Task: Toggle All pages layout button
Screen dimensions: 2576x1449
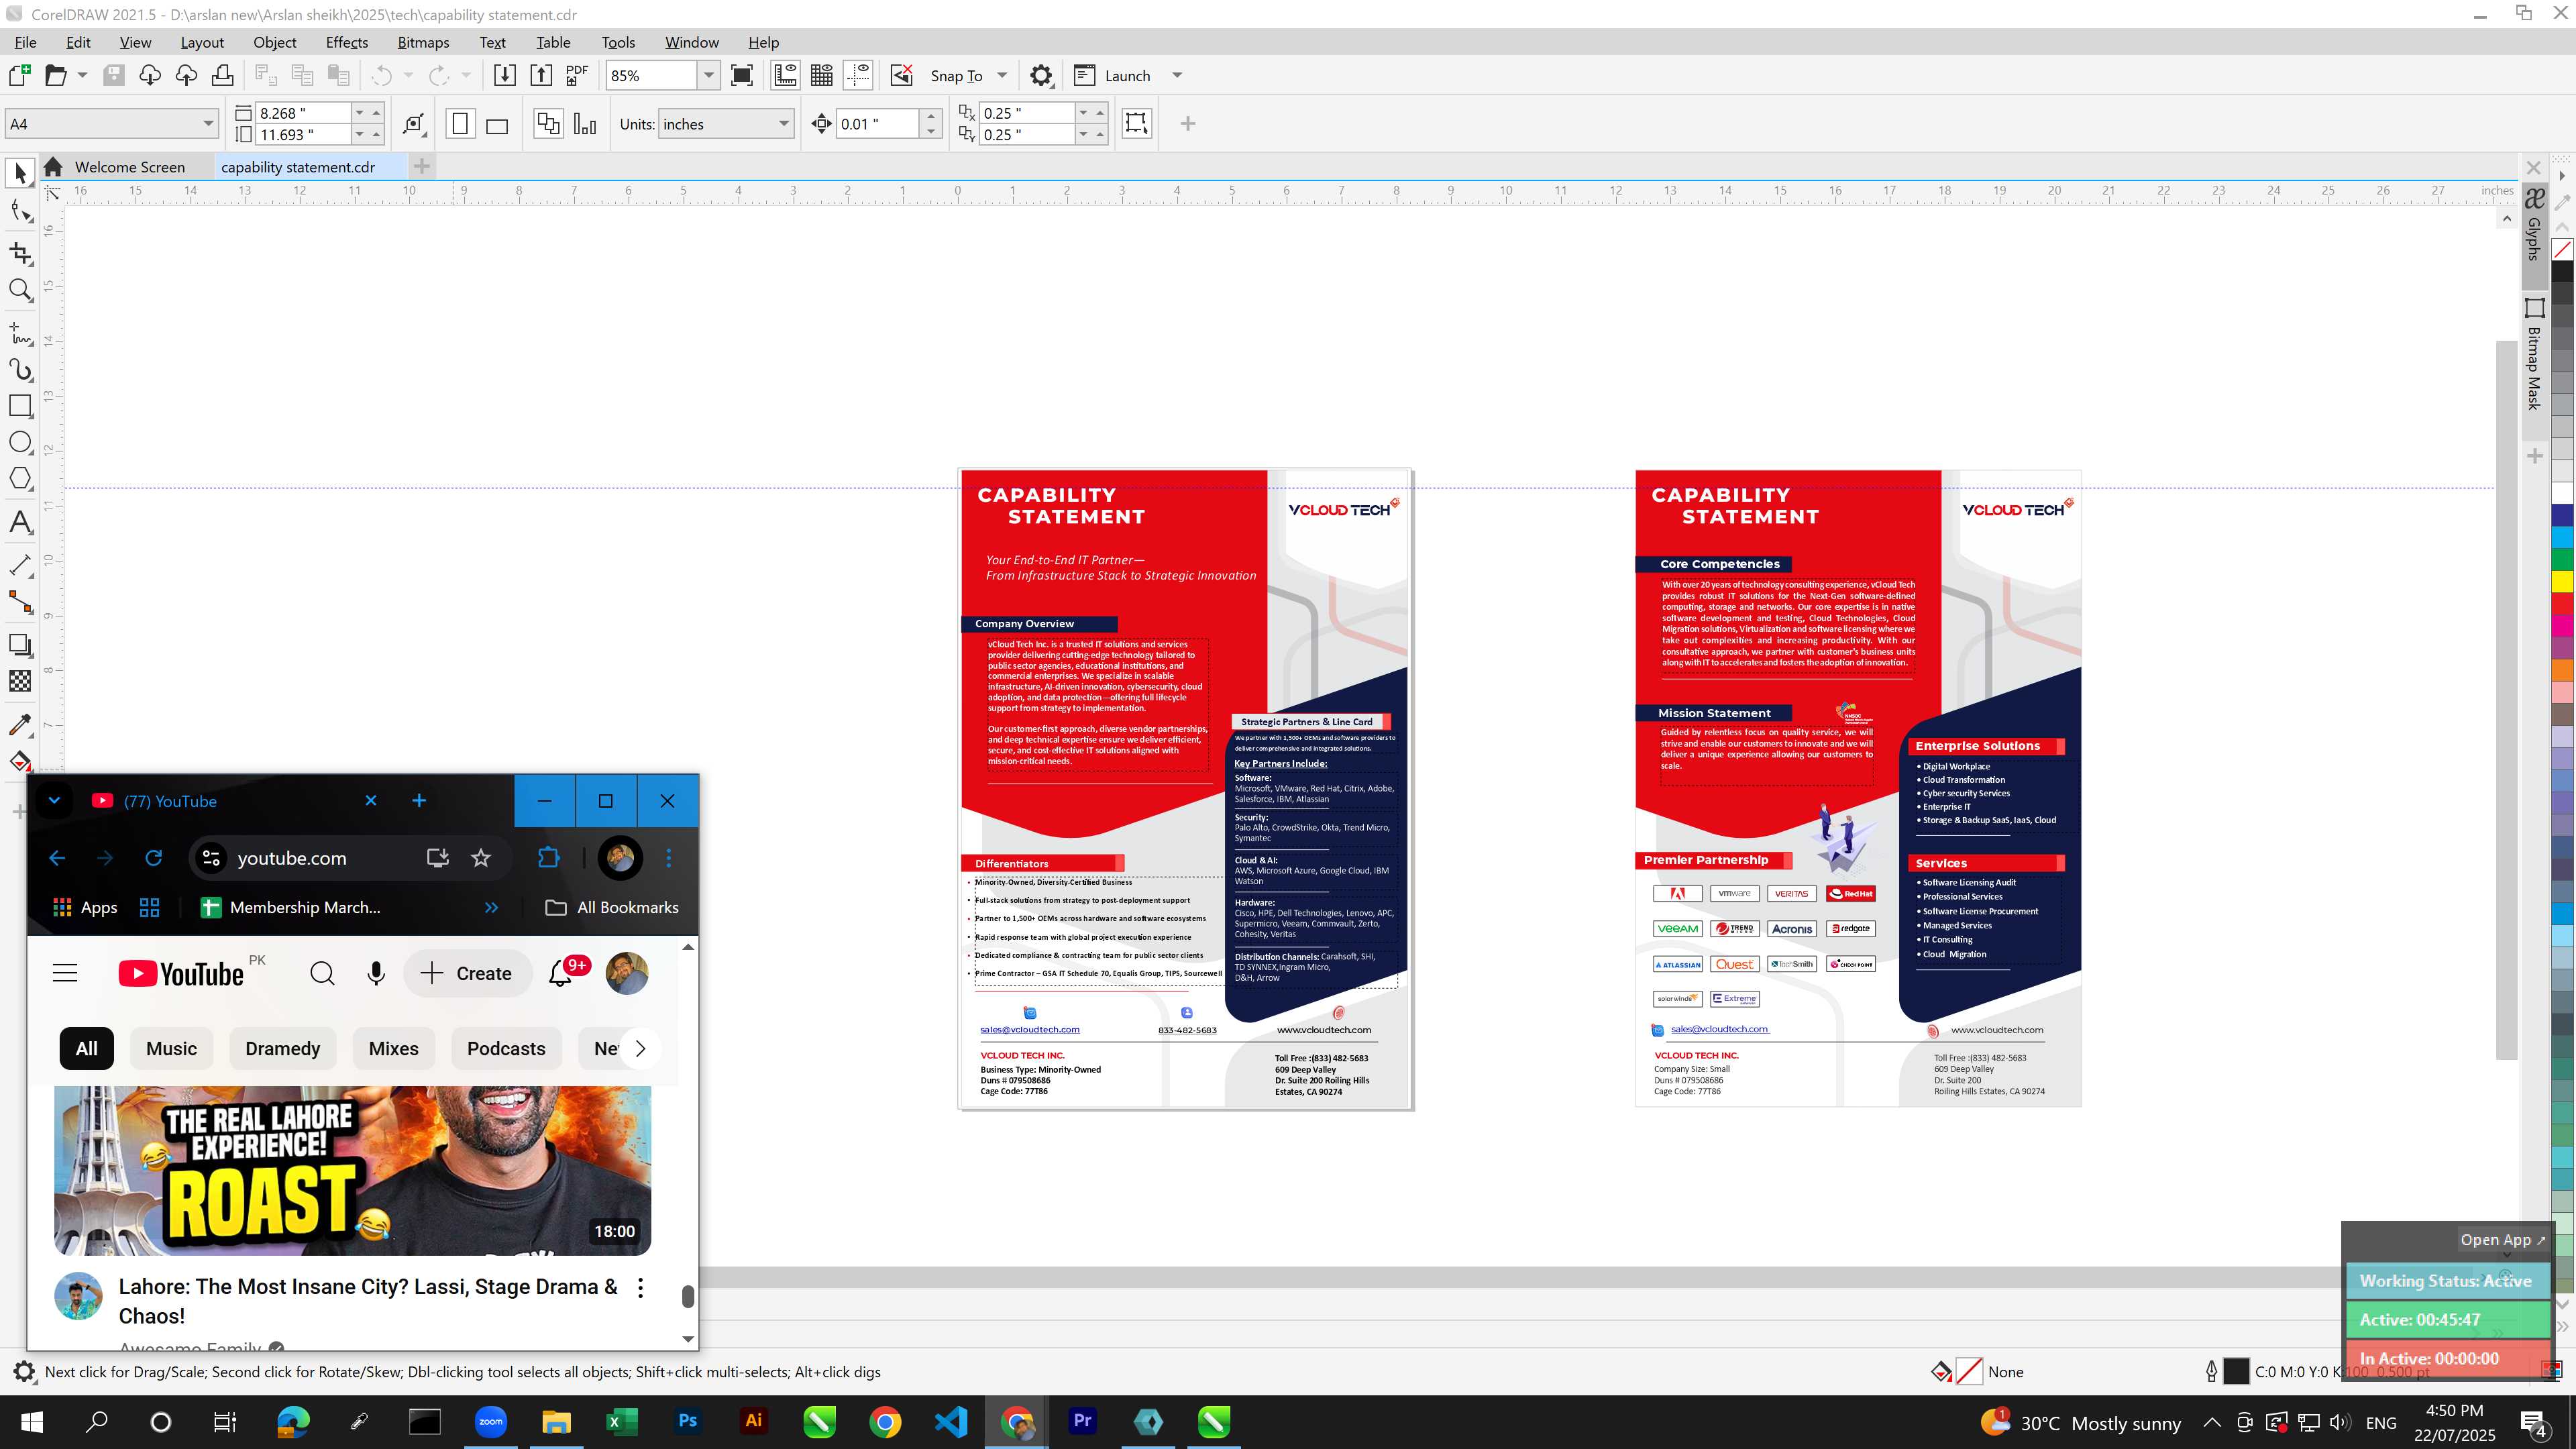Action: pyautogui.click(x=548, y=124)
